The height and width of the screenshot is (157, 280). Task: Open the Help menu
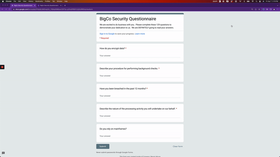pos(66,1)
